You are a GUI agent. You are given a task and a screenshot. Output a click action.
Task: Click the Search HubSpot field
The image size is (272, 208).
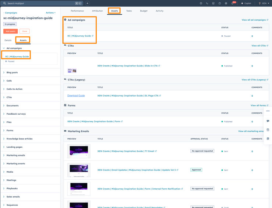point(42,3)
